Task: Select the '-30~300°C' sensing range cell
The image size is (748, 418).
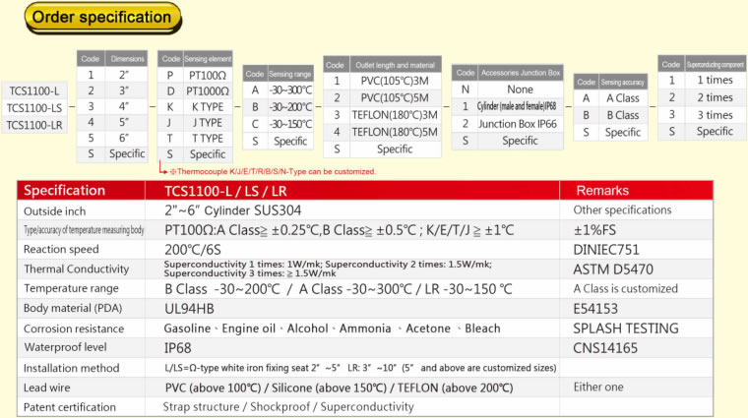Action: (290, 90)
